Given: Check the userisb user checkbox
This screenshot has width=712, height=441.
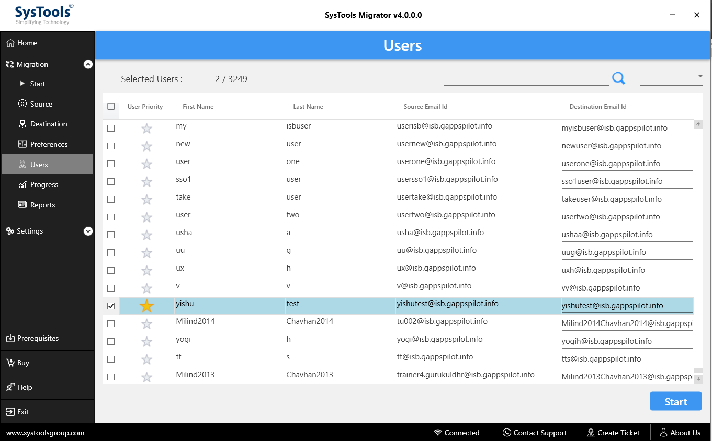Looking at the screenshot, I should pos(111,129).
